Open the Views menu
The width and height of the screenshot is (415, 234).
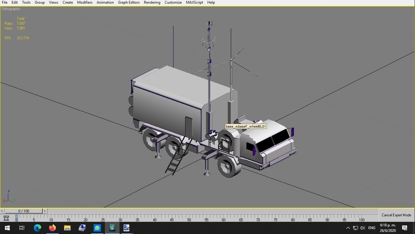(x=54, y=2)
